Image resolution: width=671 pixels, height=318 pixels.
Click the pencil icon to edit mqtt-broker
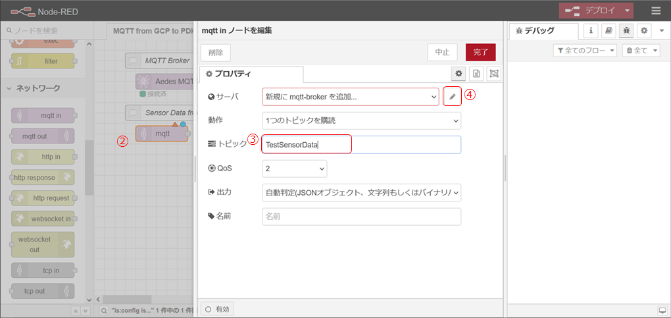tap(452, 97)
